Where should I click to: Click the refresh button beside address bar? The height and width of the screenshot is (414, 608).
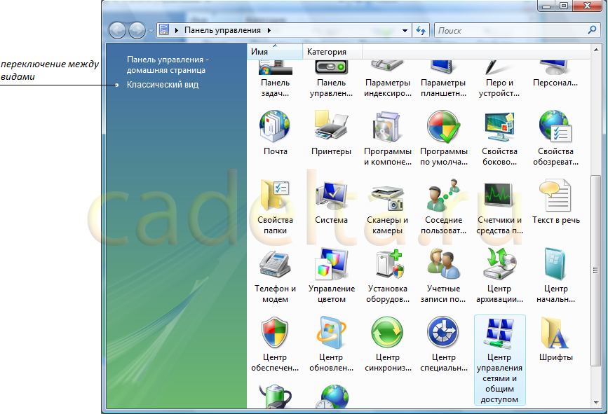pyautogui.click(x=421, y=31)
